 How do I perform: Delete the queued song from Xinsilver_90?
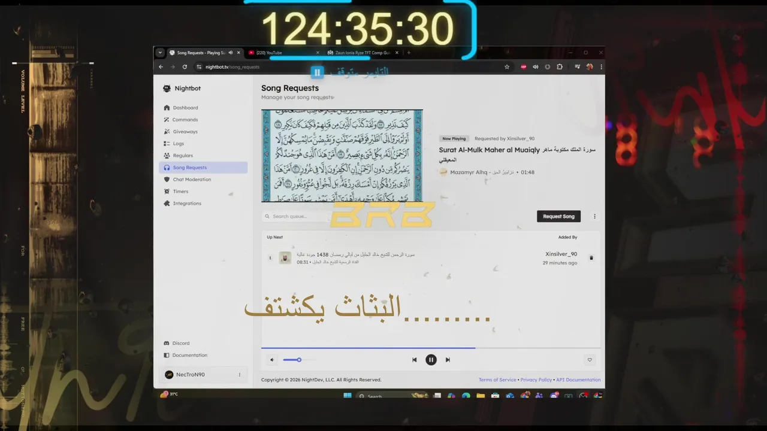[x=591, y=258]
